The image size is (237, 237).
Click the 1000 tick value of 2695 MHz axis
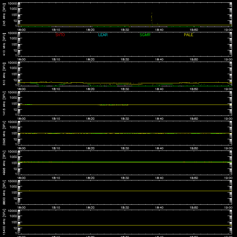click(x=13, y=127)
